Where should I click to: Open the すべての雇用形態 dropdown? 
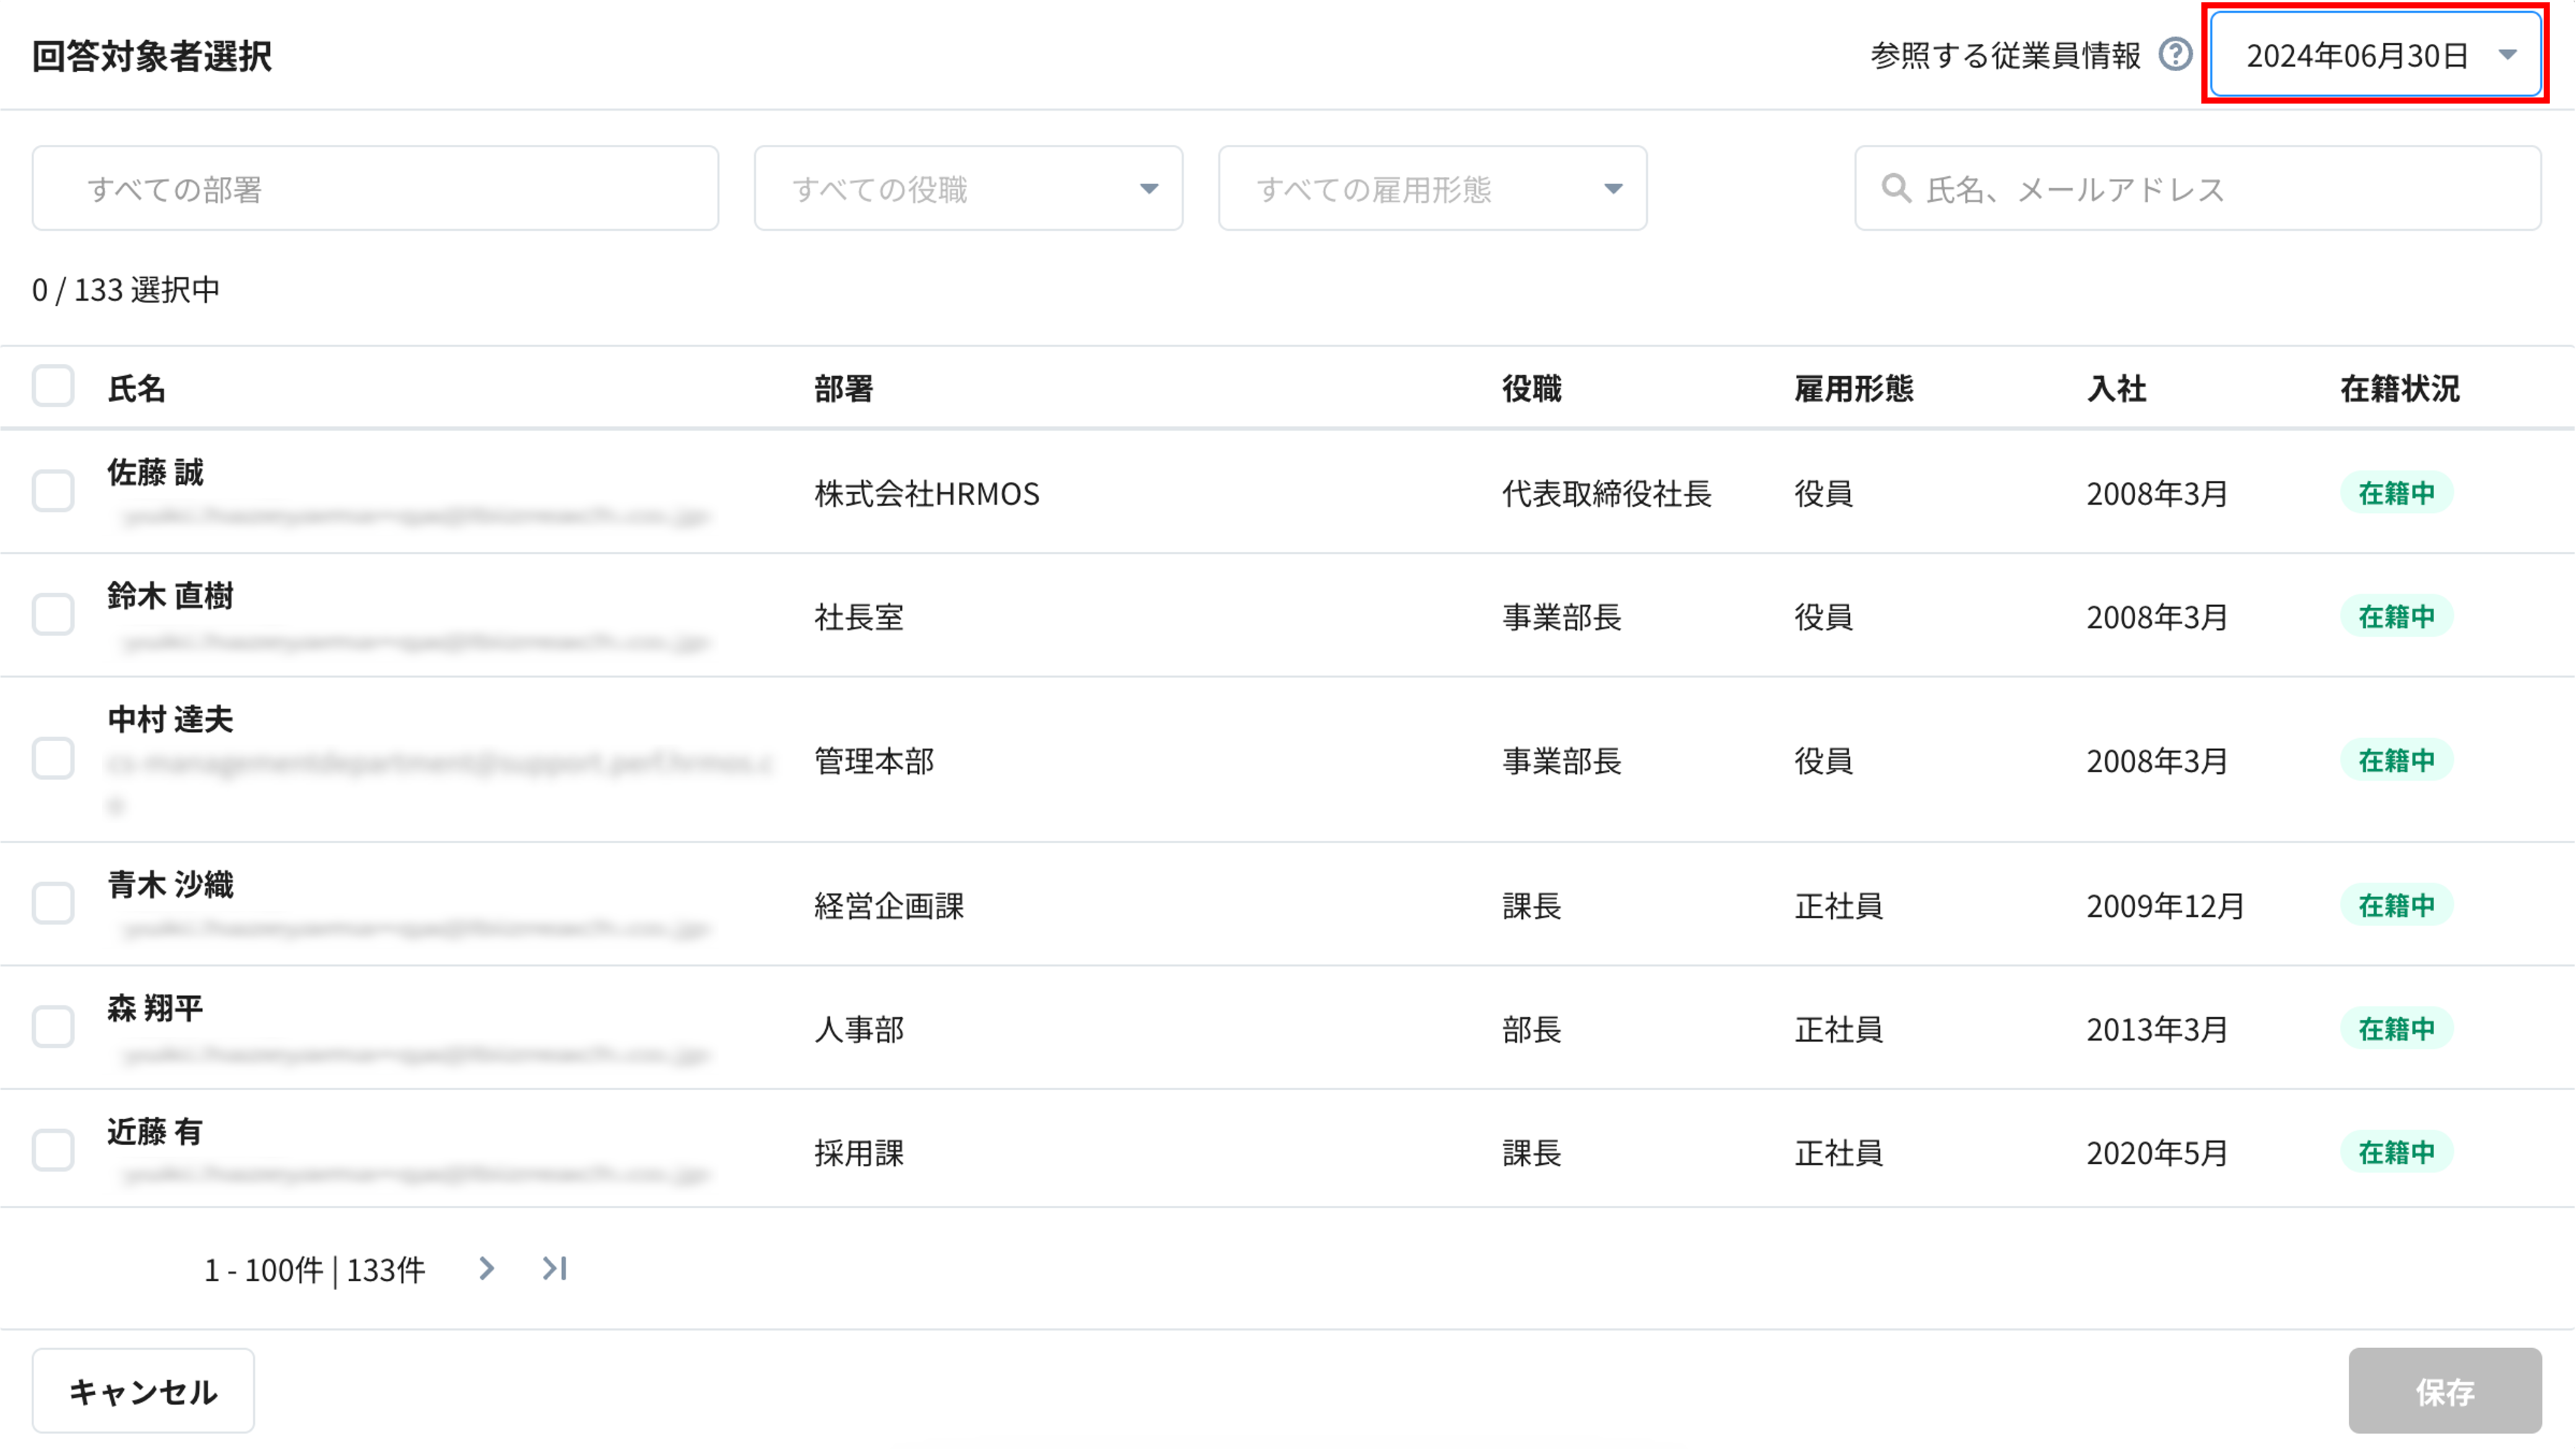point(1432,188)
